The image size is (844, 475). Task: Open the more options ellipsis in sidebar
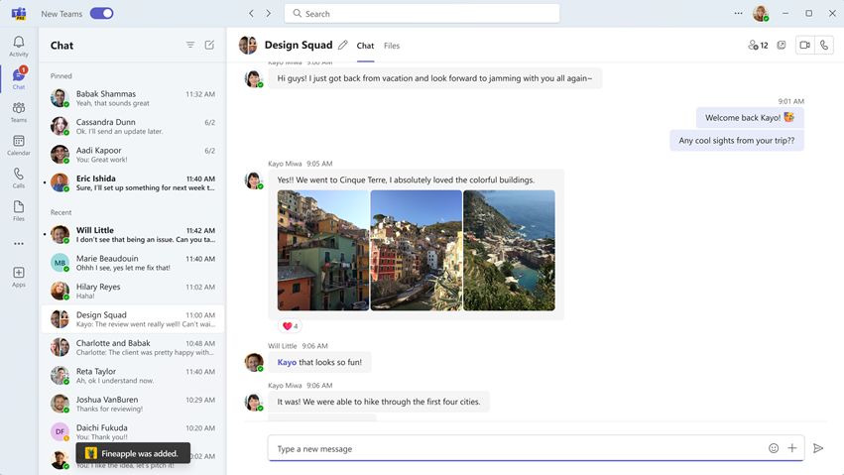18,244
